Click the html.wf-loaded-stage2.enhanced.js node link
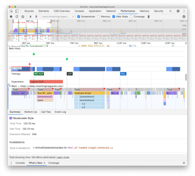This screenshot has height=176, width=195. click(90, 148)
